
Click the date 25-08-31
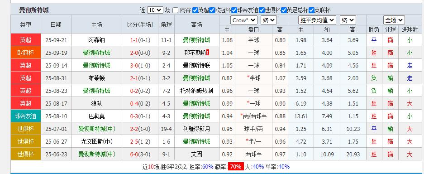click(x=56, y=78)
